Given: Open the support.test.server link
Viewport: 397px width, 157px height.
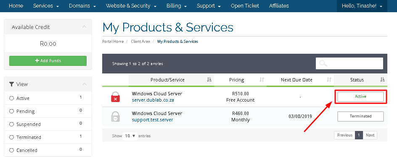Looking at the screenshot, I should coord(152,120).
